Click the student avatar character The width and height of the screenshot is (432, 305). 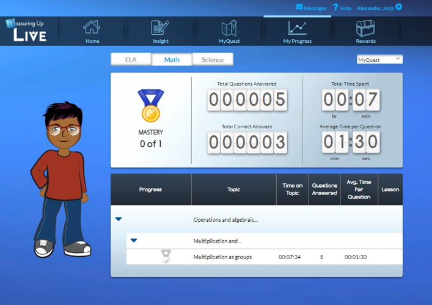pos(60,179)
